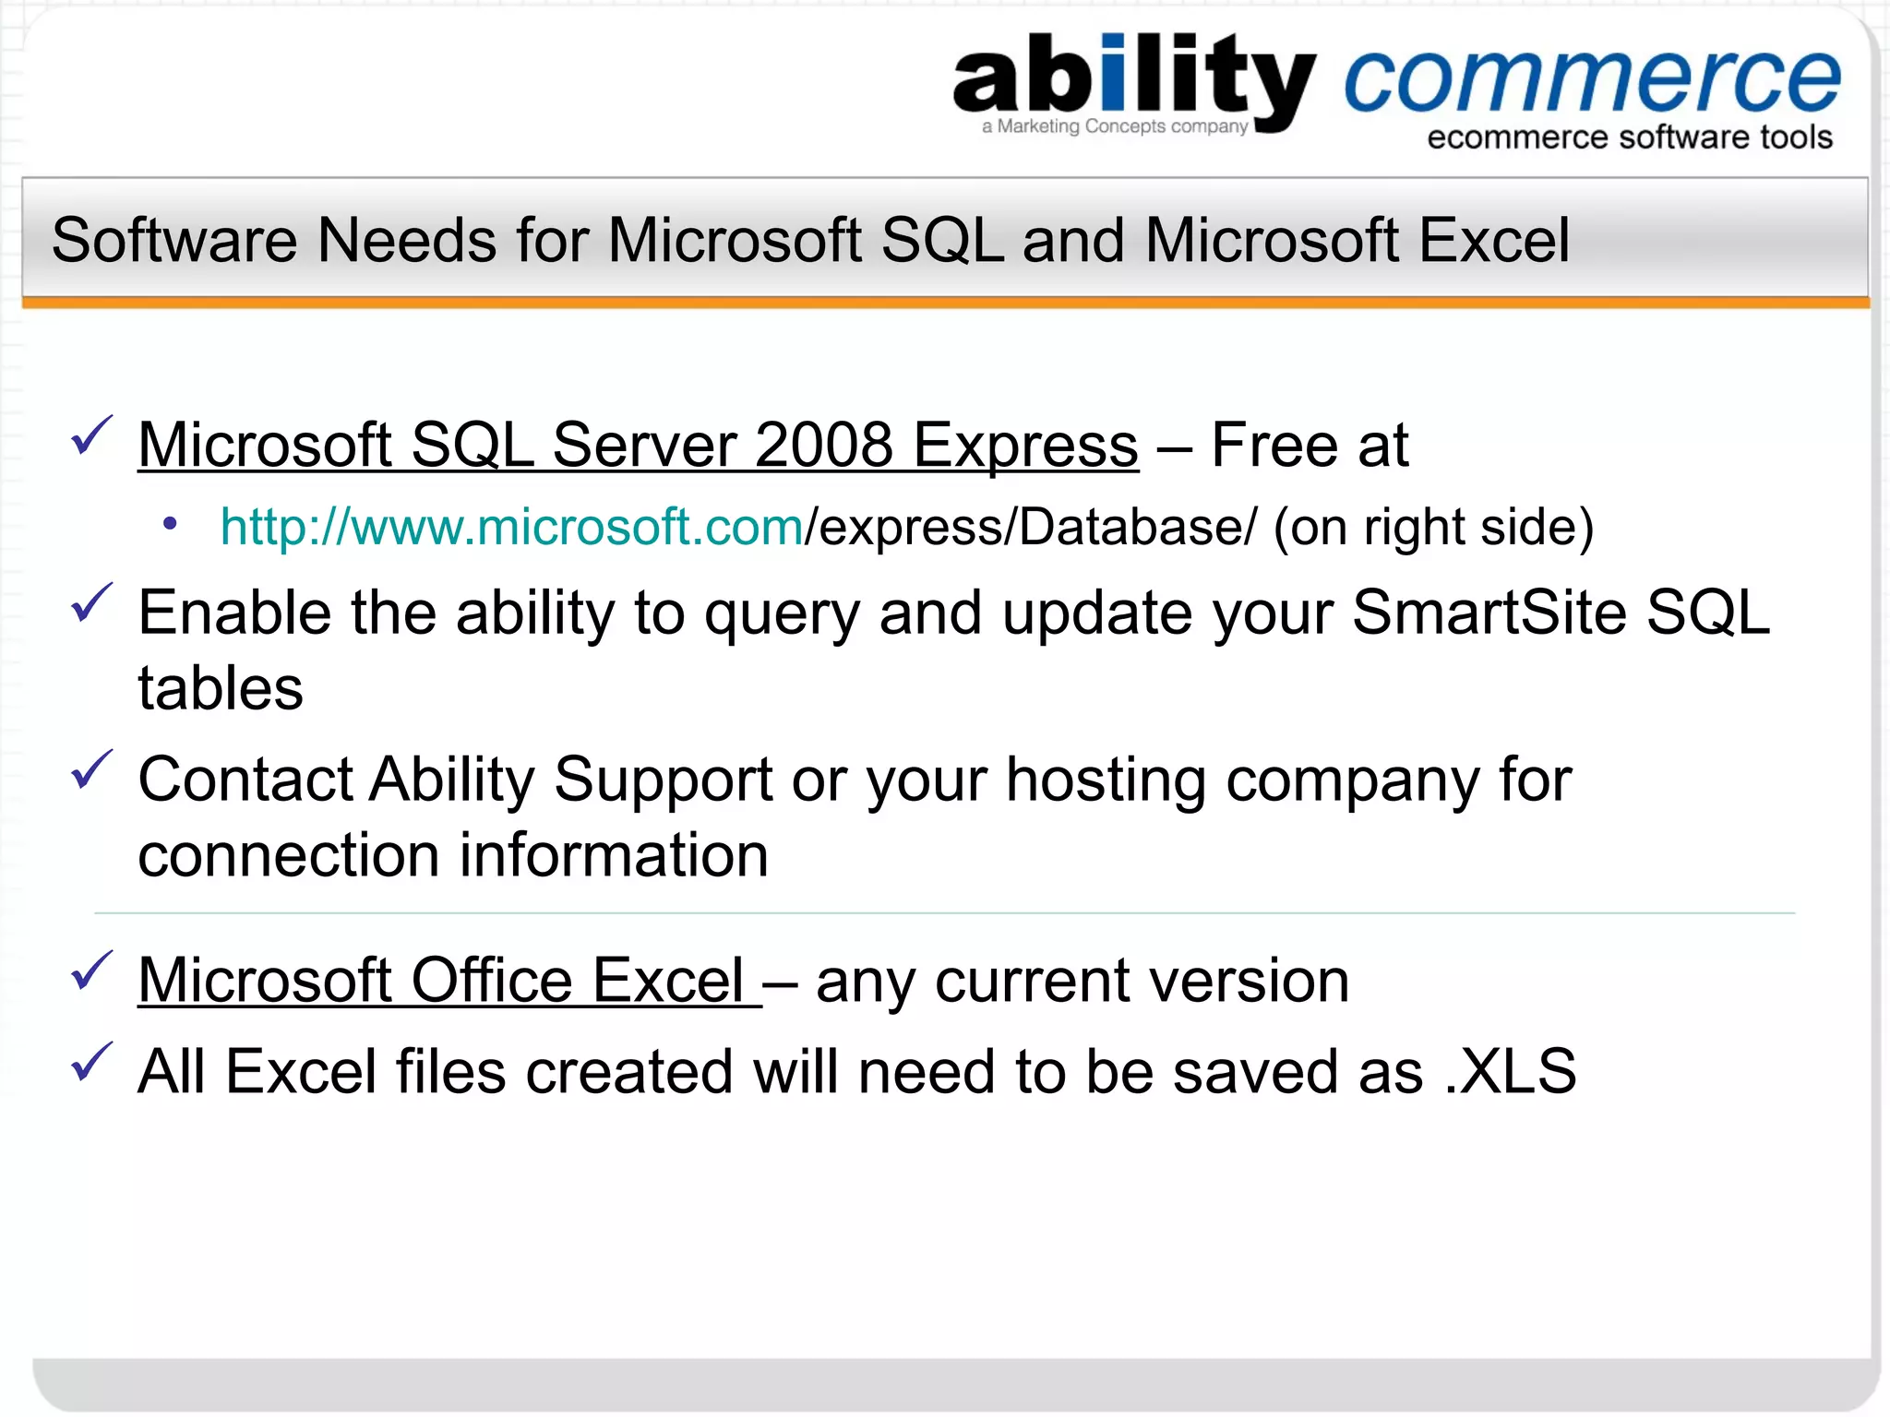Click the slide title Software Needs for Microsoft SQL
1890x1417 pixels.
click(x=809, y=240)
